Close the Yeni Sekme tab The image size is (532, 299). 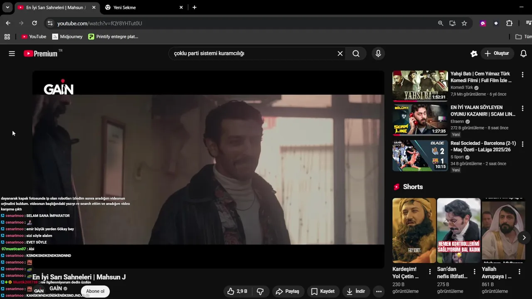click(x=181, y=7)
